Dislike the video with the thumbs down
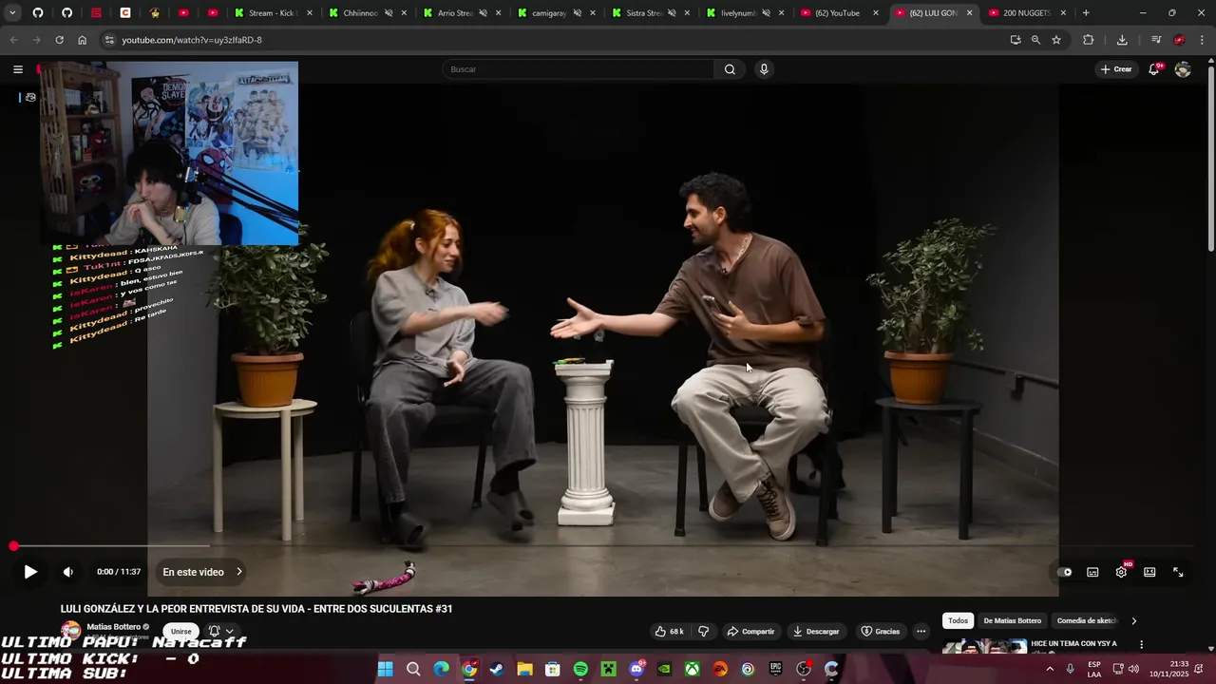The image size is (1216, 684). pos(704,631)
